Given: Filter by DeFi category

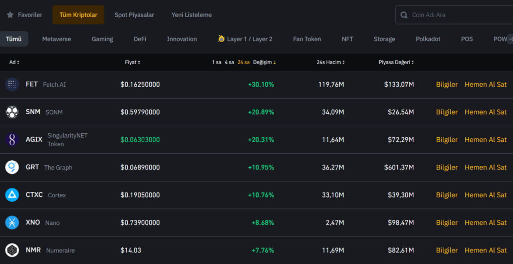Looking at the screenshot, I should (x=140, y=39).
